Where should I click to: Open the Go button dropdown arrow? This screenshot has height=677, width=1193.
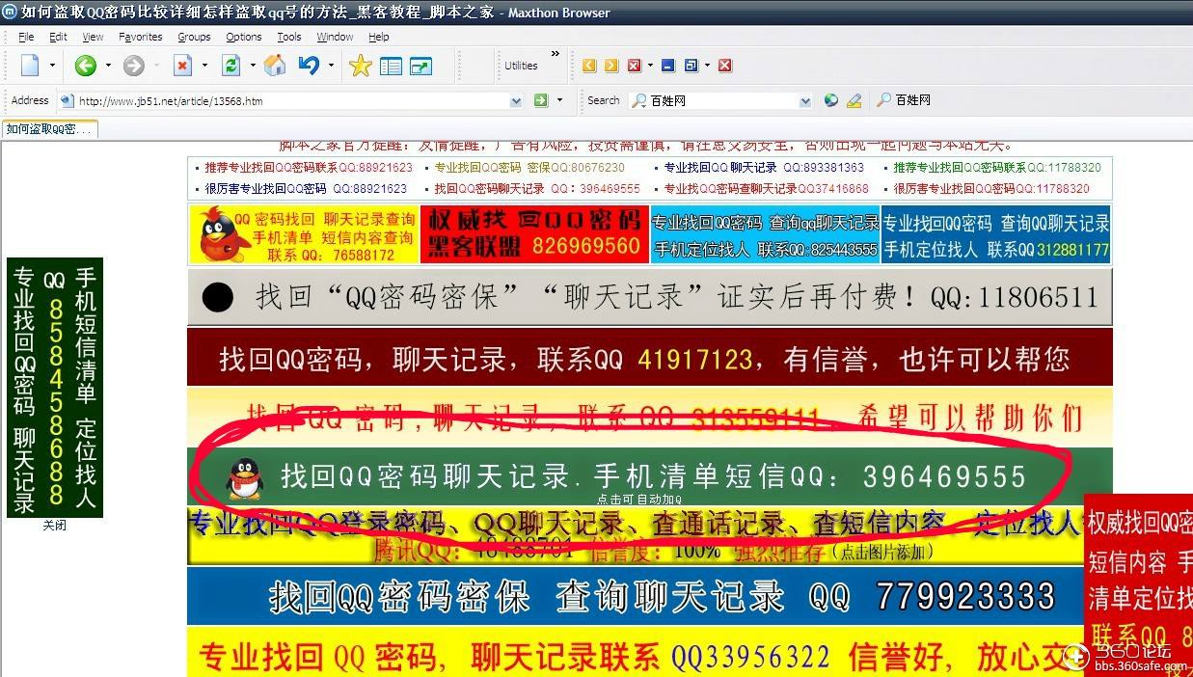tap(560, 100)
